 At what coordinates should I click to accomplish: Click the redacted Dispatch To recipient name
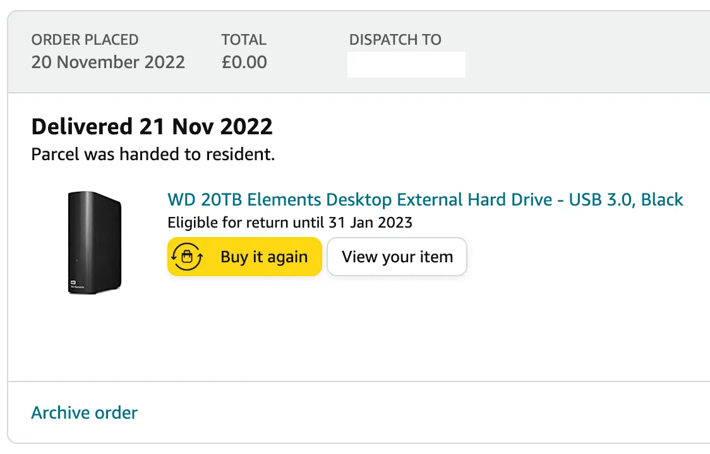pos(406,64)
